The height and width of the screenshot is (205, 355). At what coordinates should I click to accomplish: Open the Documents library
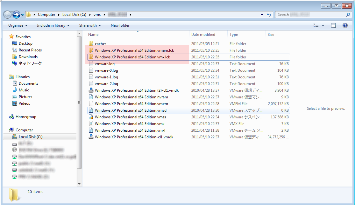click(28, 83)
